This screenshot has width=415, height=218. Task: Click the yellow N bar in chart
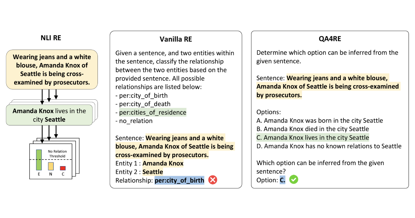click(x=51, y=166)
